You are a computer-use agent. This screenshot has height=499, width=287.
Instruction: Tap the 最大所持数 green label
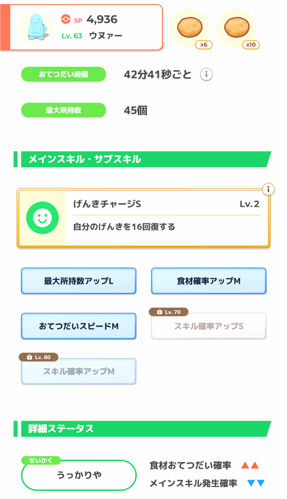63,110
